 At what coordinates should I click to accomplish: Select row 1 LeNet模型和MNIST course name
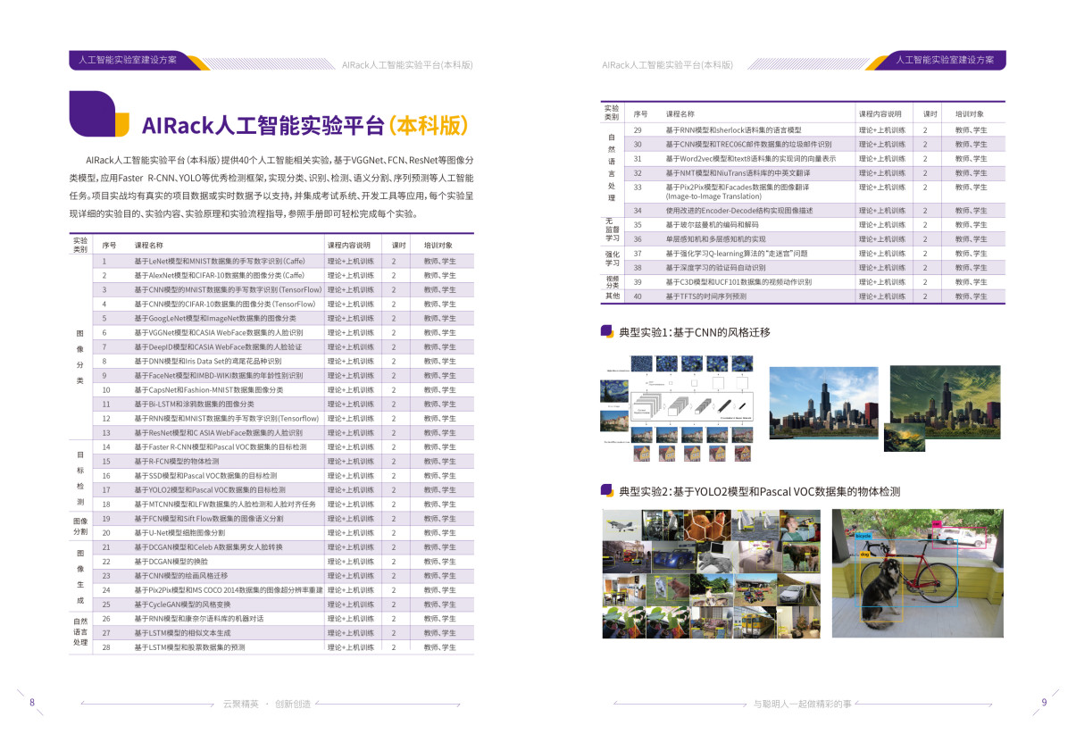pos(219,261)
